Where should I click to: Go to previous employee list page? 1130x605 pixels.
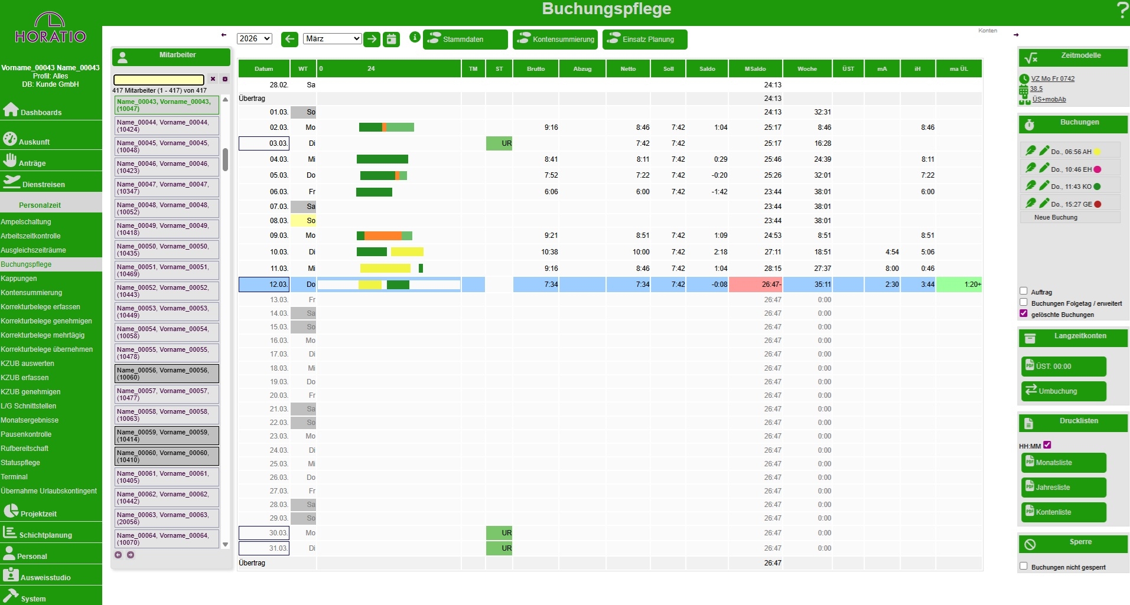(118, 555)
